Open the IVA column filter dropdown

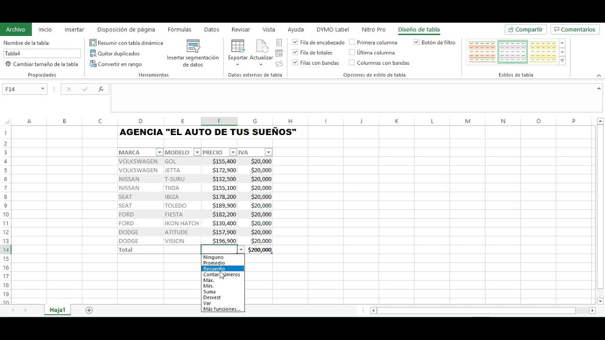click(268, 153)
